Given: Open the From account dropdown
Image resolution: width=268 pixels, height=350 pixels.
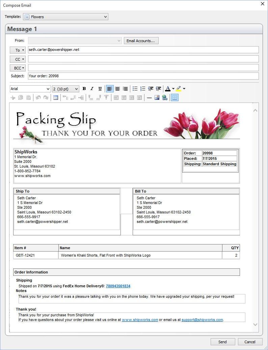Looking at the screenshot, I should 75,40.
